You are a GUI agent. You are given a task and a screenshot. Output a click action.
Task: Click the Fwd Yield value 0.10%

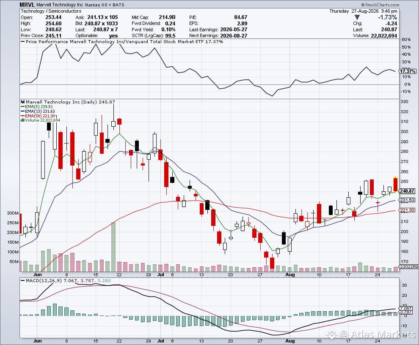pos(168,30)
